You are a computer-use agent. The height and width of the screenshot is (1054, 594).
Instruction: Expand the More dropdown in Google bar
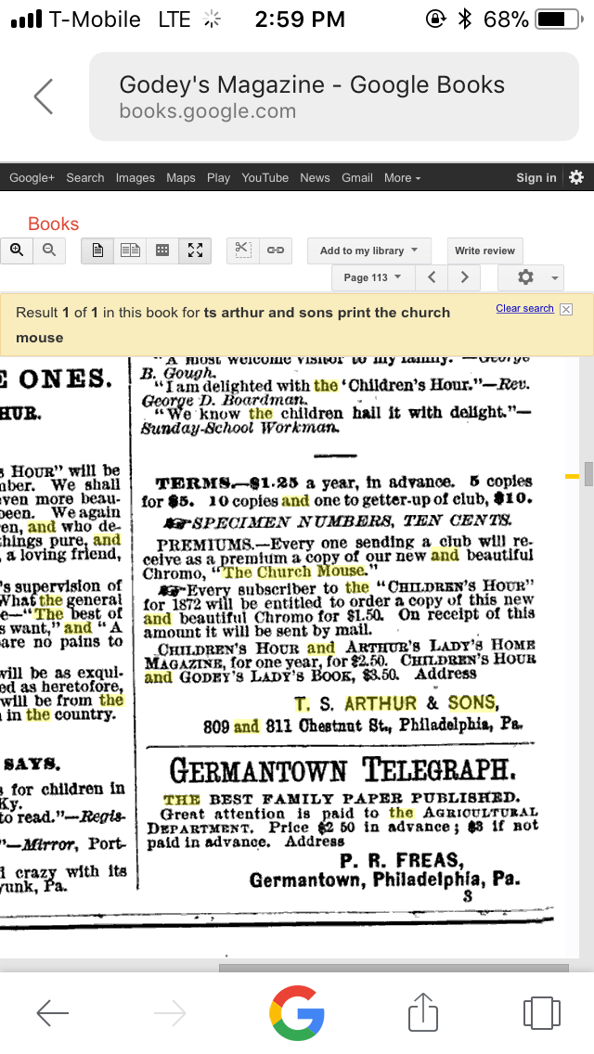point(402,178)
